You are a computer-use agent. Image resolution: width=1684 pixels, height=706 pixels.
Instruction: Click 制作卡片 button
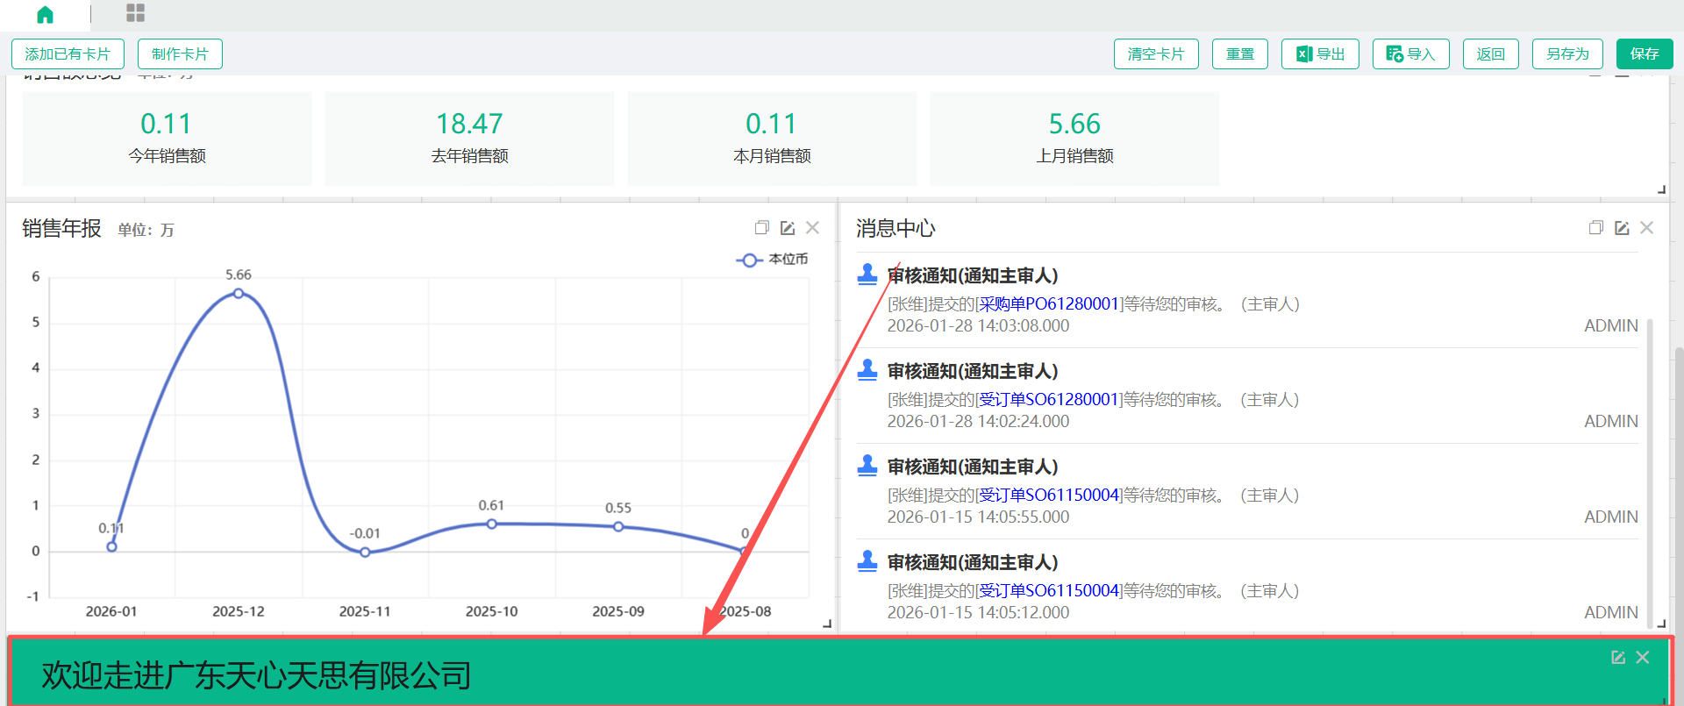[180, 54]
